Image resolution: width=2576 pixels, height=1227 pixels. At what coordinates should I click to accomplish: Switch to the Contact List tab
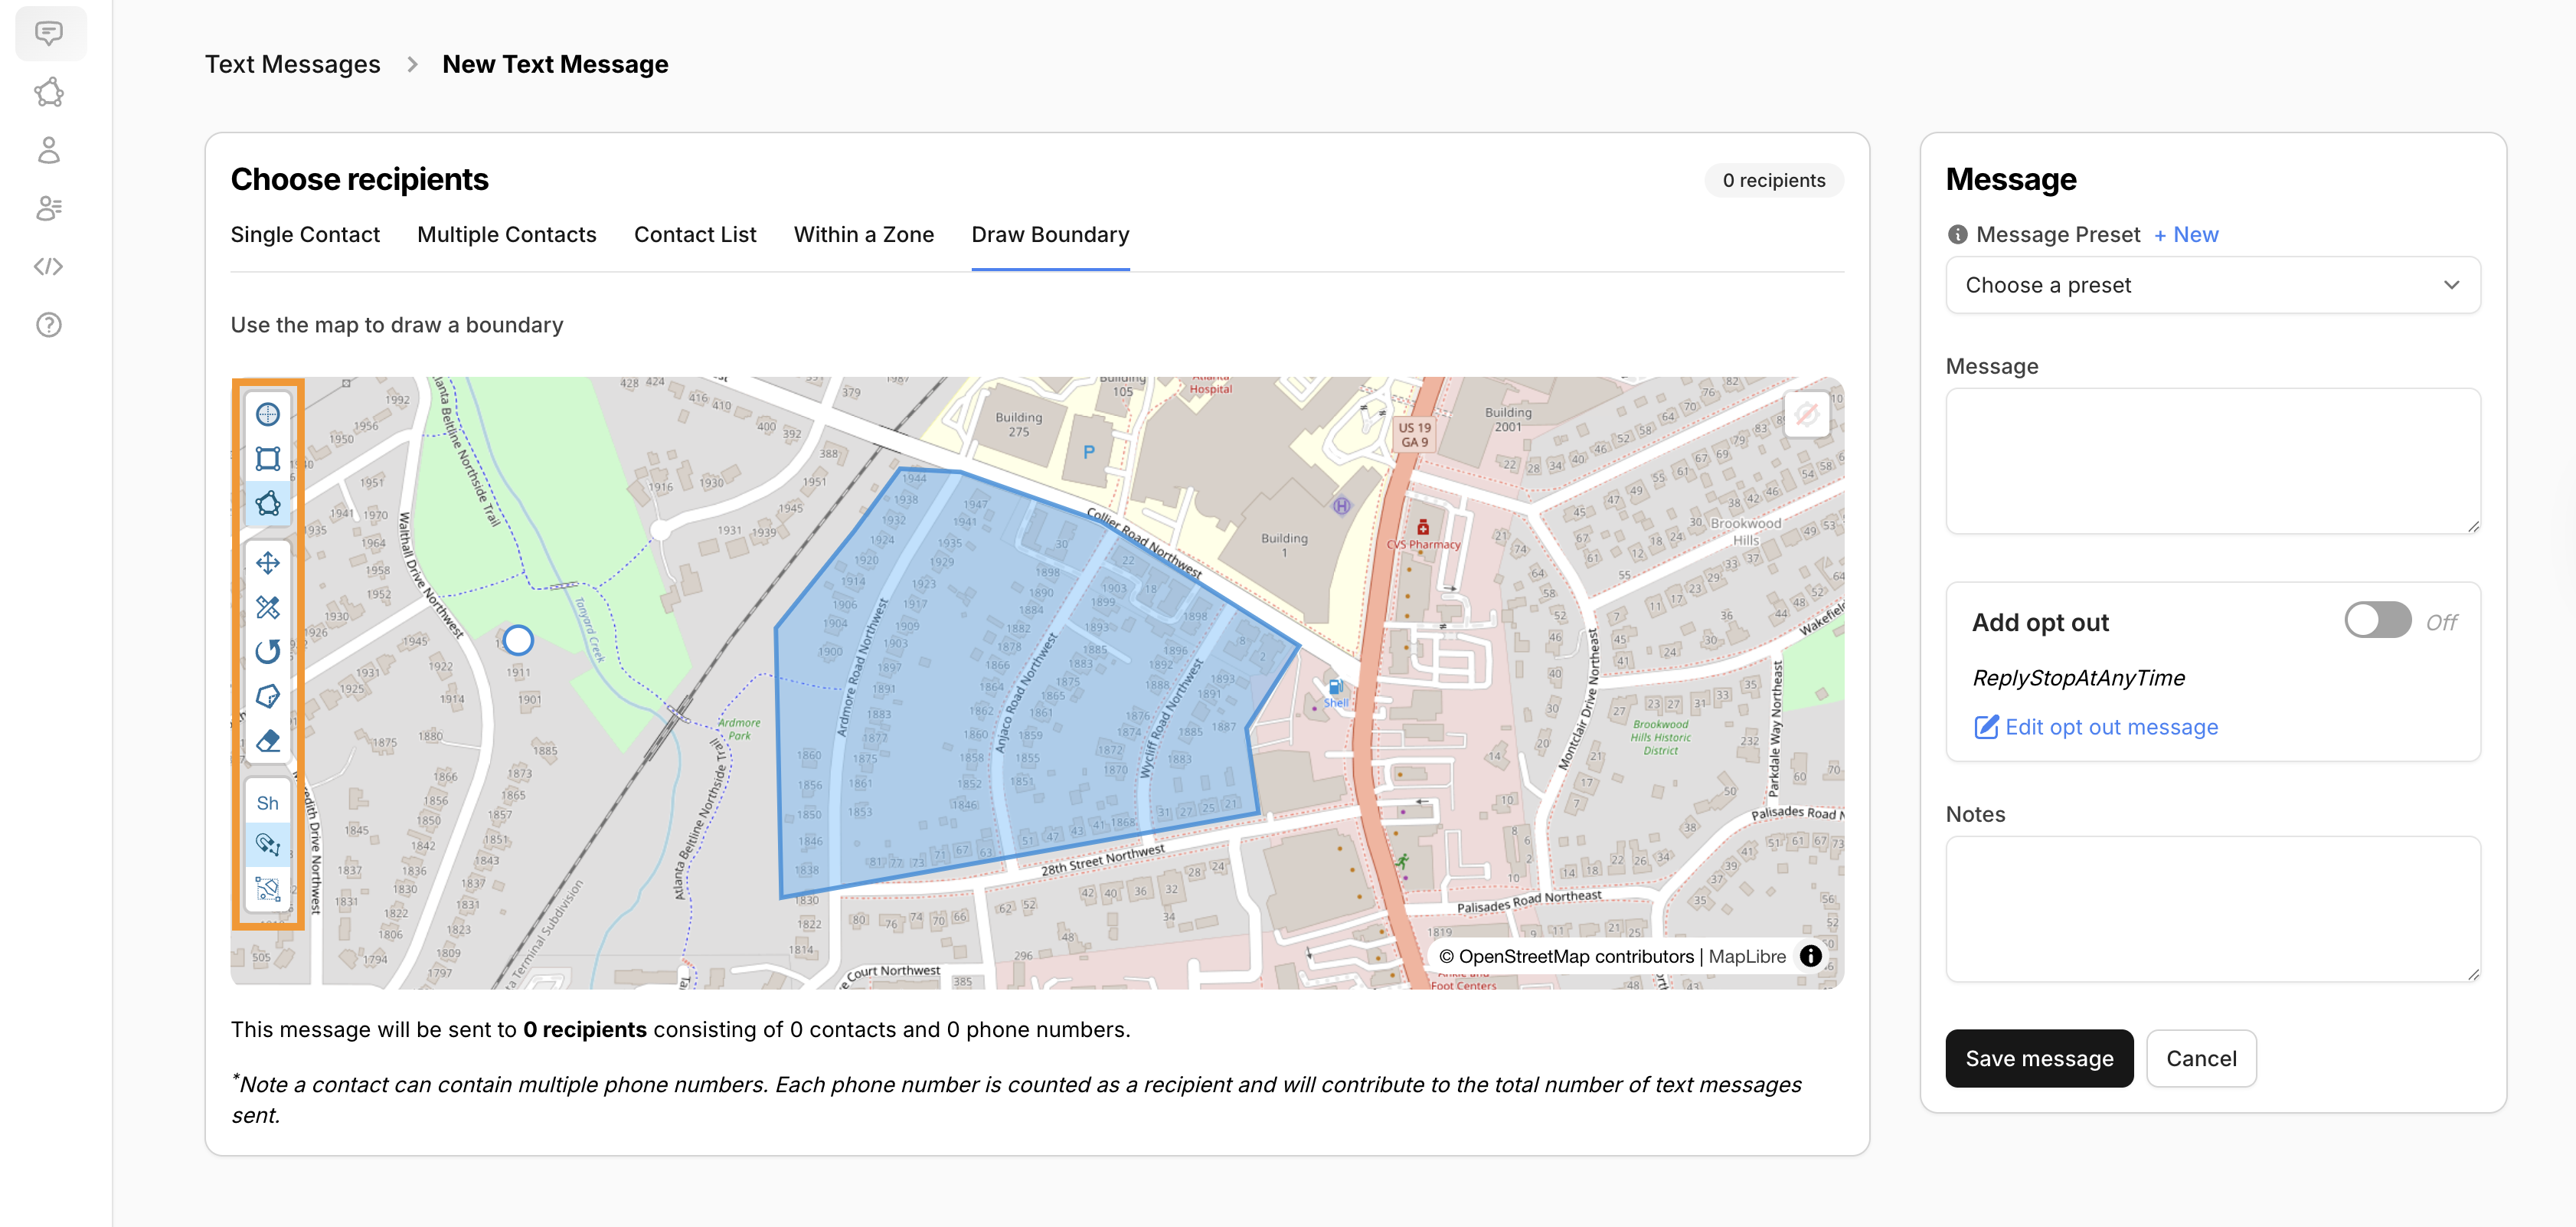point(695,235)
